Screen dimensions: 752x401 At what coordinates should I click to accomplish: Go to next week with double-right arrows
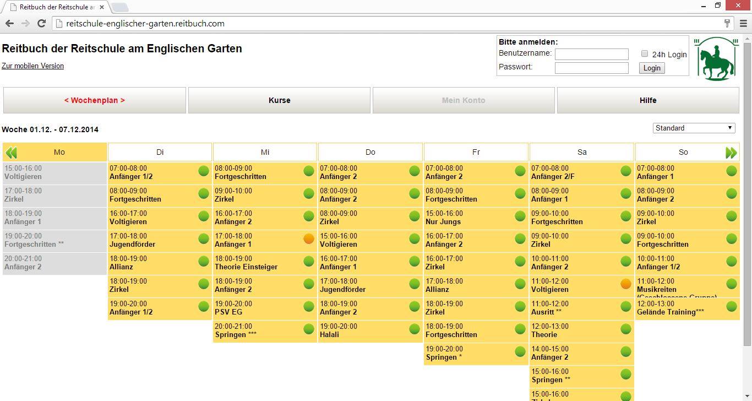point(731,153)
